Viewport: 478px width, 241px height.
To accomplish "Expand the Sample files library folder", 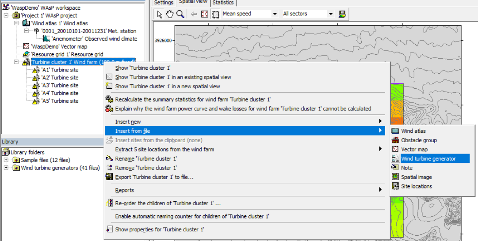I will 6,160.
